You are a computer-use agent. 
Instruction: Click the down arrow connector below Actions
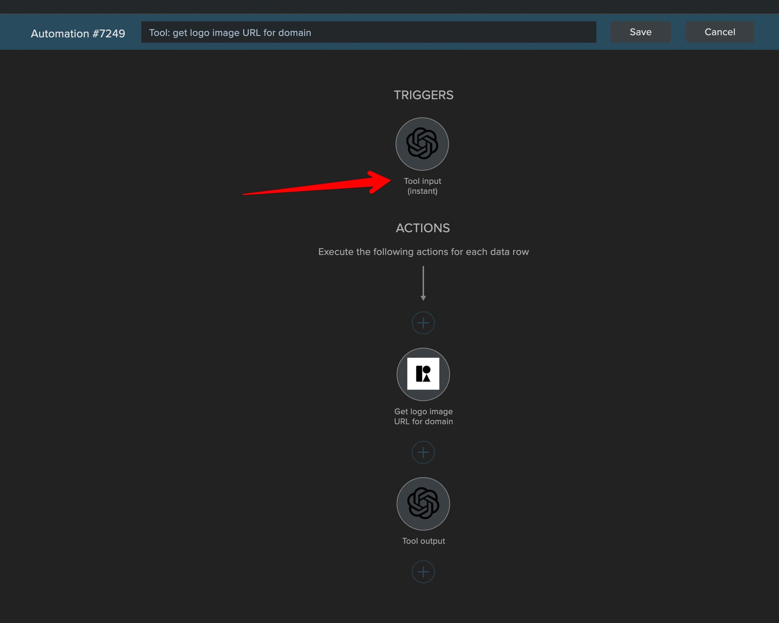click(x=423, y=283)
